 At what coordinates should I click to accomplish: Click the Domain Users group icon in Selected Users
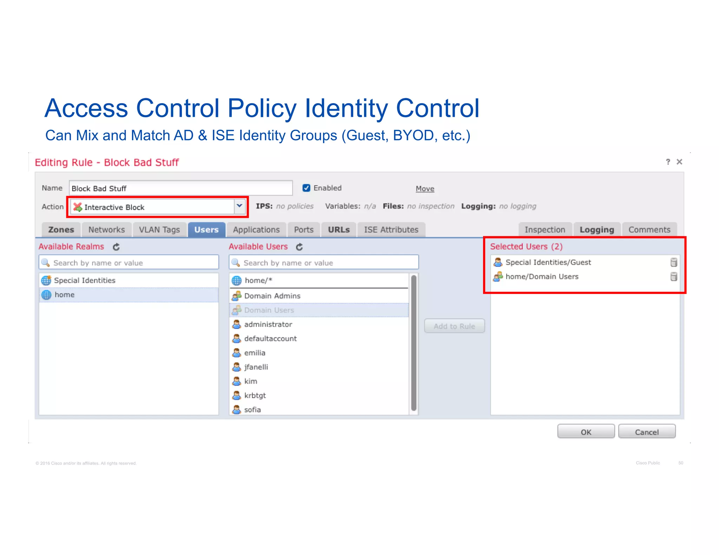click(x=498, y=276)
